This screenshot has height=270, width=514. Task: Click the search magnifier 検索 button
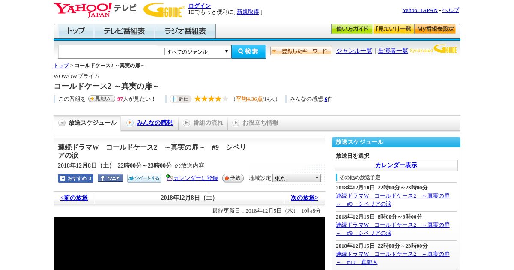click(x=248, y=51)
